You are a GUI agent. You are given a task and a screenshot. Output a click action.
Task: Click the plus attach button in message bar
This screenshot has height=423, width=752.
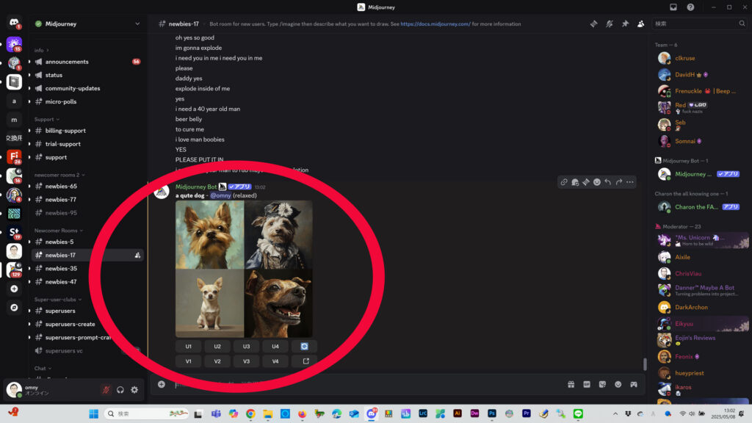coord(162,384)
